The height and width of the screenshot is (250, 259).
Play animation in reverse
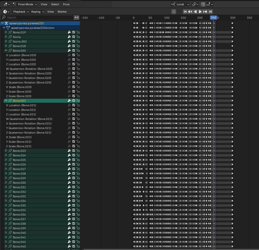click(195, 12)
